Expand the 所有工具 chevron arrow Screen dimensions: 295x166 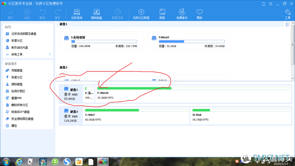pyautogui.click(x=50, y=54)
